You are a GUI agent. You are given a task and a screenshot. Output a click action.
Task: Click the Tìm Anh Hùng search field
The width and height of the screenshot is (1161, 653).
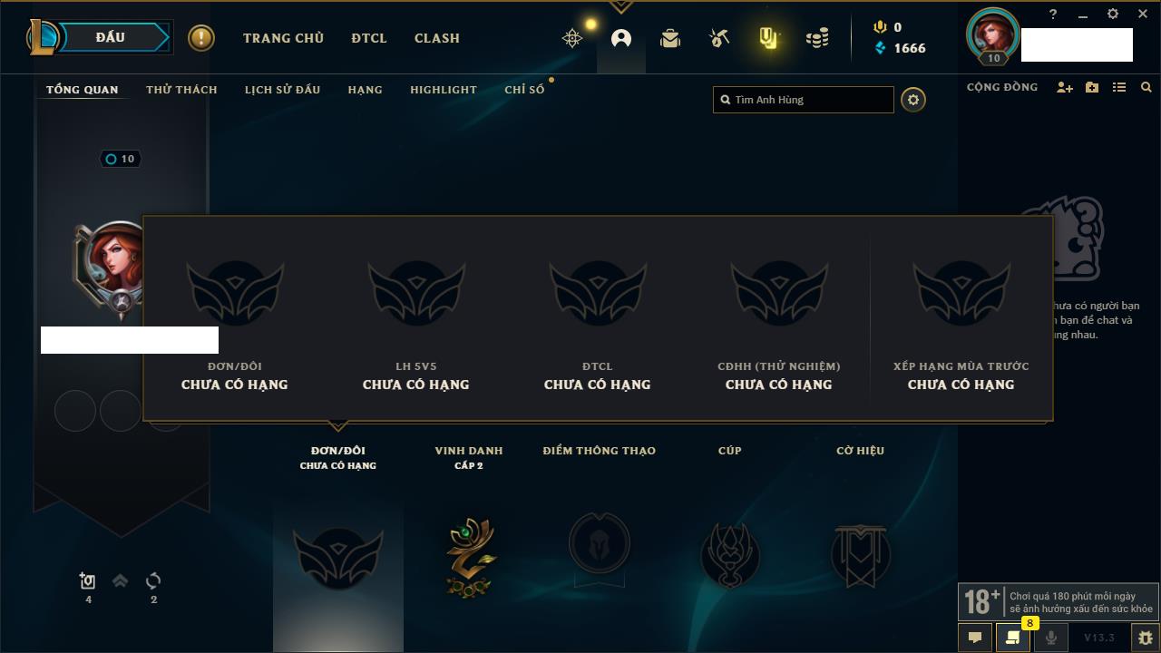click(x=804, y=100)
